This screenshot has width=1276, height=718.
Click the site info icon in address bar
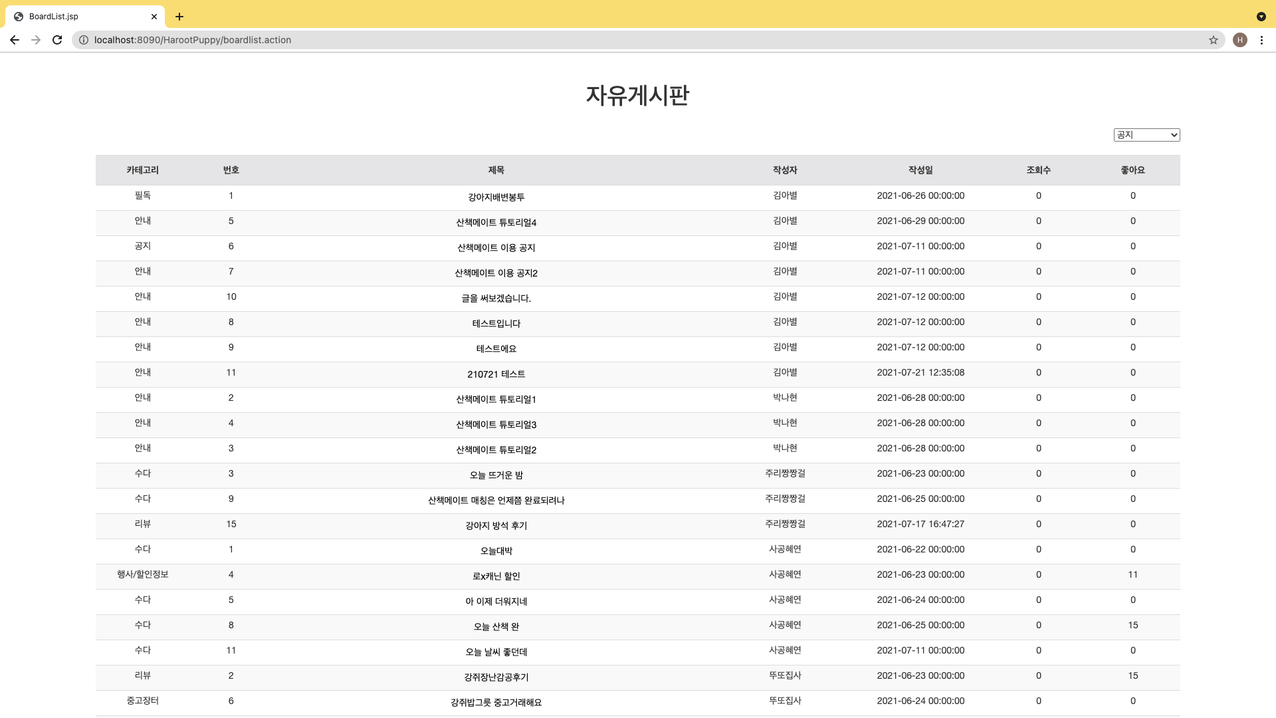click(84, 40)
